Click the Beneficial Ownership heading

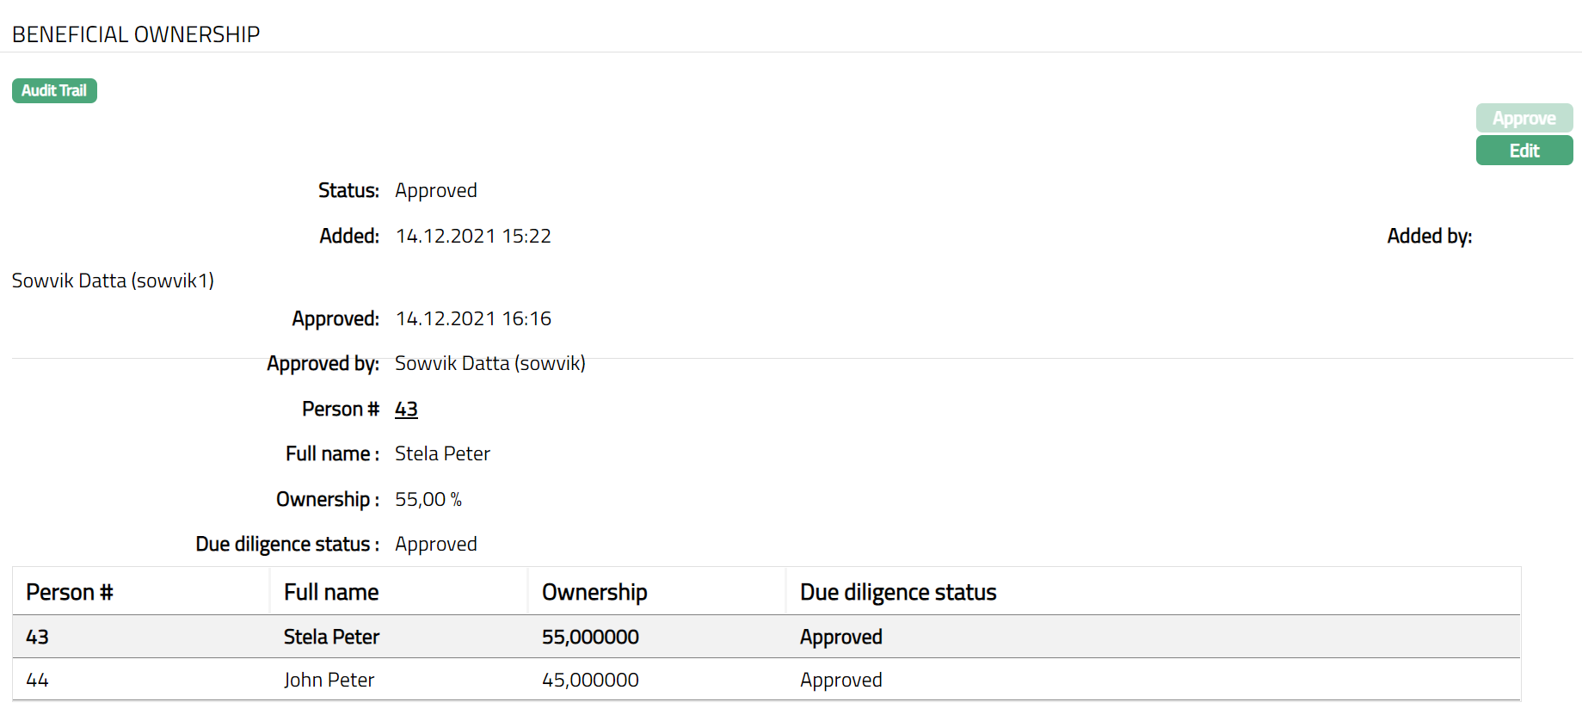[136, 34]
